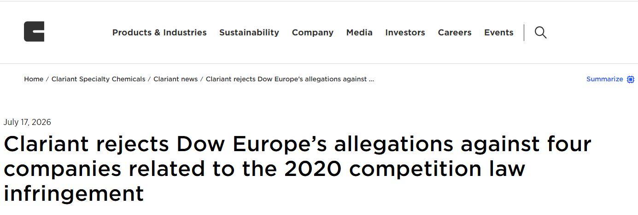This screenshot has width=638, height=215.
Task: Click headline line starting 'Clariant rejects Dow'
Action: (x=298, y=144)
